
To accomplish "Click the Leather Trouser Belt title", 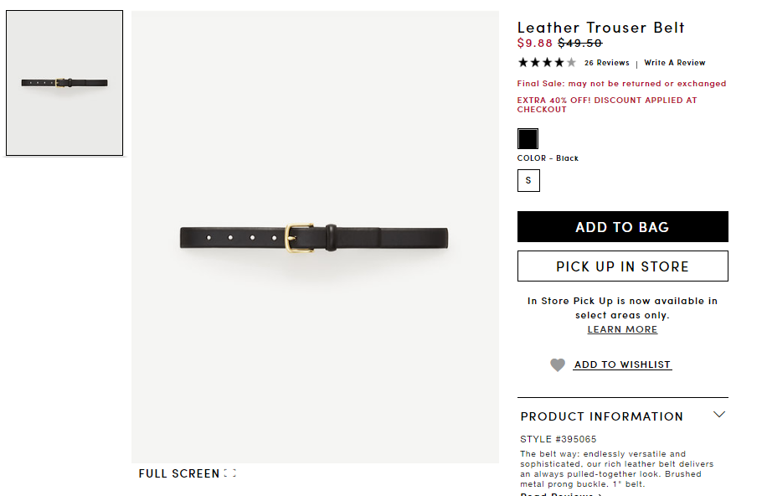I will coord(600,28).
